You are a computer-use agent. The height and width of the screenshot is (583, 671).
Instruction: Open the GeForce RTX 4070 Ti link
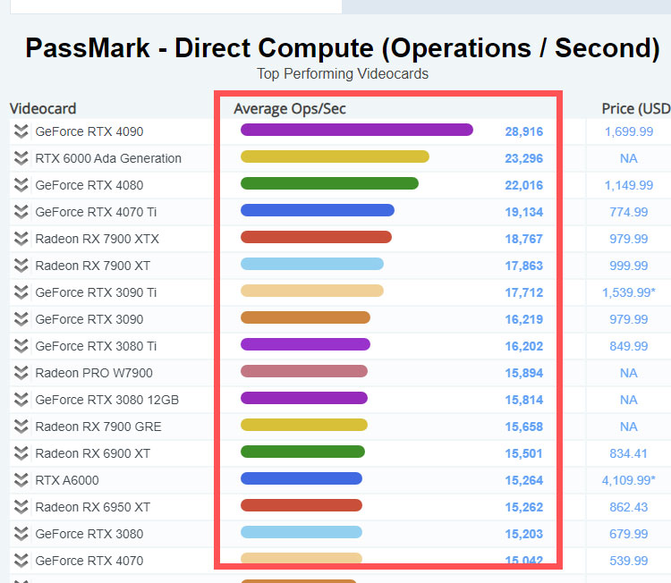[95, 212]
